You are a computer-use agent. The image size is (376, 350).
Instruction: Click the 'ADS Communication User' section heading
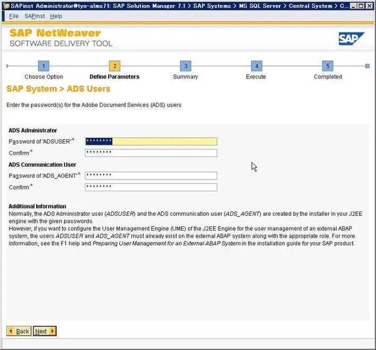(x=42, y=165)
